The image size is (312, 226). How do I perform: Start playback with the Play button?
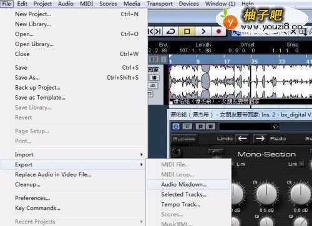203,32
